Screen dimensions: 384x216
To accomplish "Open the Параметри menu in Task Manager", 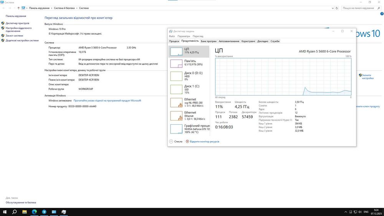I will [184, 36].
